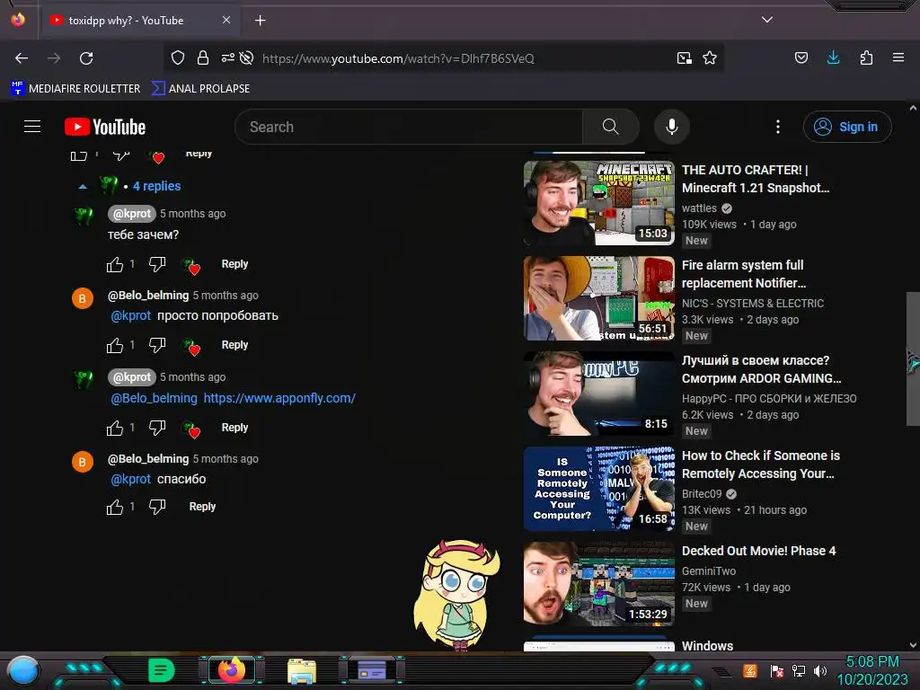Go to YouTube home via logo
This screenshot has width=920, height=690.
105,127
